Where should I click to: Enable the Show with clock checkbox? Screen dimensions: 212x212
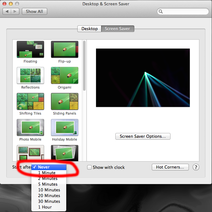click(x=89, y=167)
